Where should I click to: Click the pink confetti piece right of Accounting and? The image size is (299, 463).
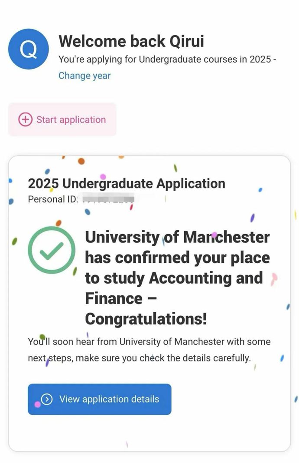(274, 278)
